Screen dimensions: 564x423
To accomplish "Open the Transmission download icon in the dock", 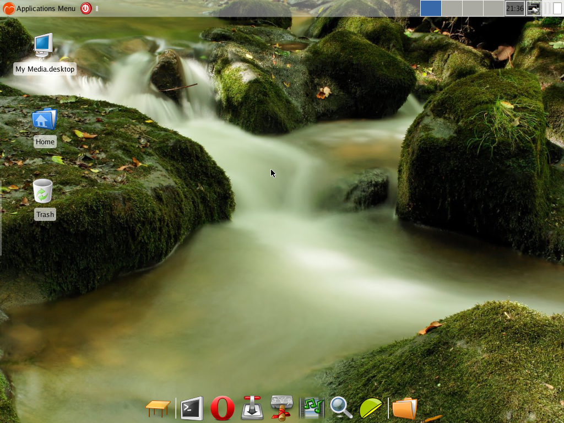I will (252, 408).
